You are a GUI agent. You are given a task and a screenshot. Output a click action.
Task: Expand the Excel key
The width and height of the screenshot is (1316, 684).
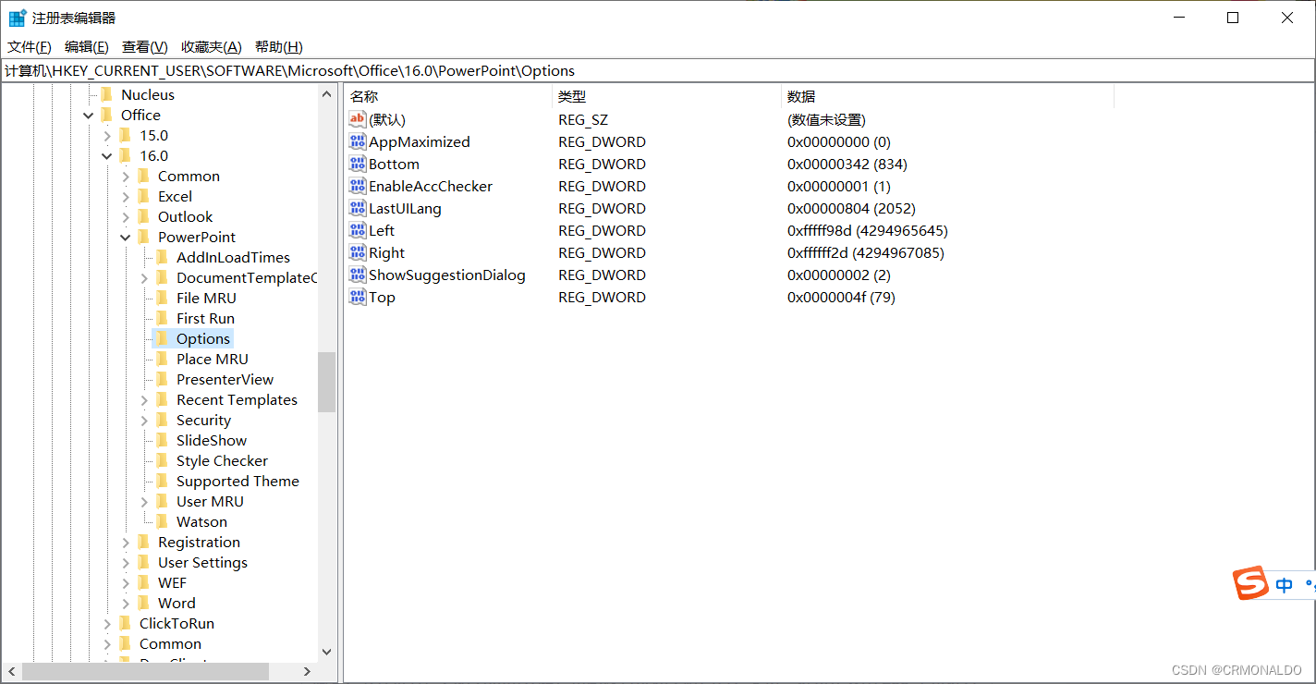(x=126, y=196)
